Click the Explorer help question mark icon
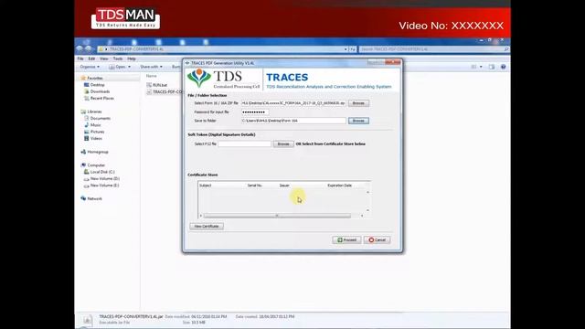The image size is (585, 329). tap(504, 67)
